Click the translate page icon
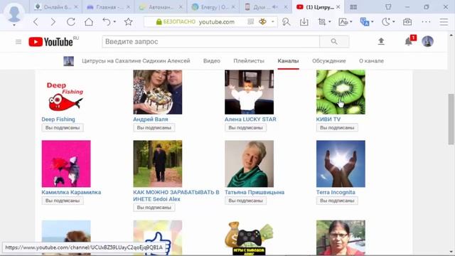Viewport: 455px width, 256px height. tap(365, 22)
